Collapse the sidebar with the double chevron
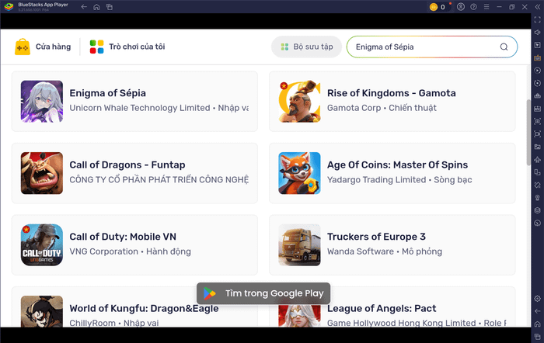Viewport: 544px width, 343px height. (x=538, y=6)
